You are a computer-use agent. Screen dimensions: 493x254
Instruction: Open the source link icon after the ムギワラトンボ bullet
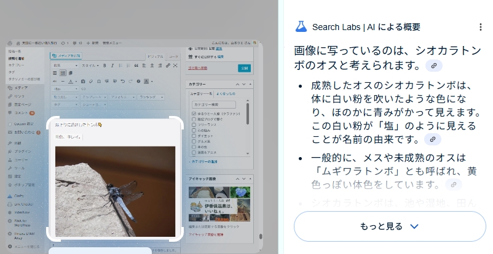pos(454,185)
